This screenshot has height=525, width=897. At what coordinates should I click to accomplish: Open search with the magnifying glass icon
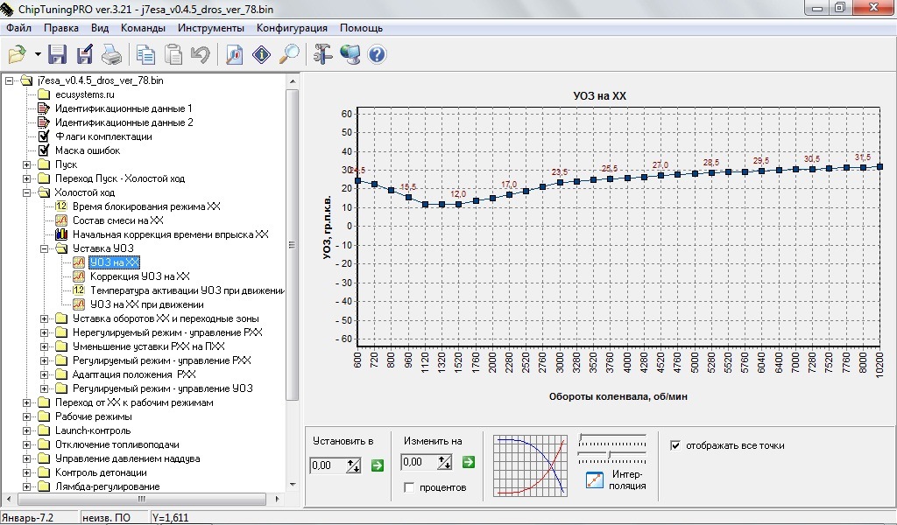[289, 54]
